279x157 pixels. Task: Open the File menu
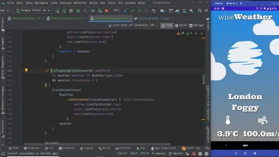10,3
